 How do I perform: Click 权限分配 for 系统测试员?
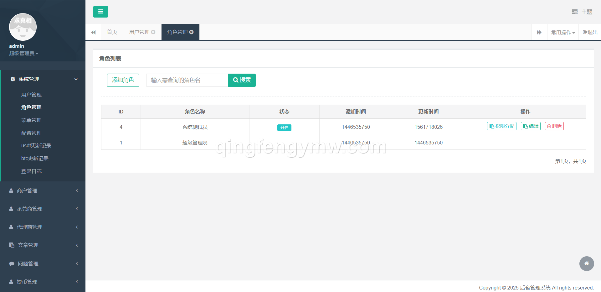point(502,126)
